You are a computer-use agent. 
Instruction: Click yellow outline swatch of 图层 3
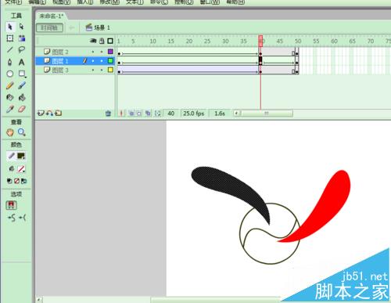tap(110, 70)
